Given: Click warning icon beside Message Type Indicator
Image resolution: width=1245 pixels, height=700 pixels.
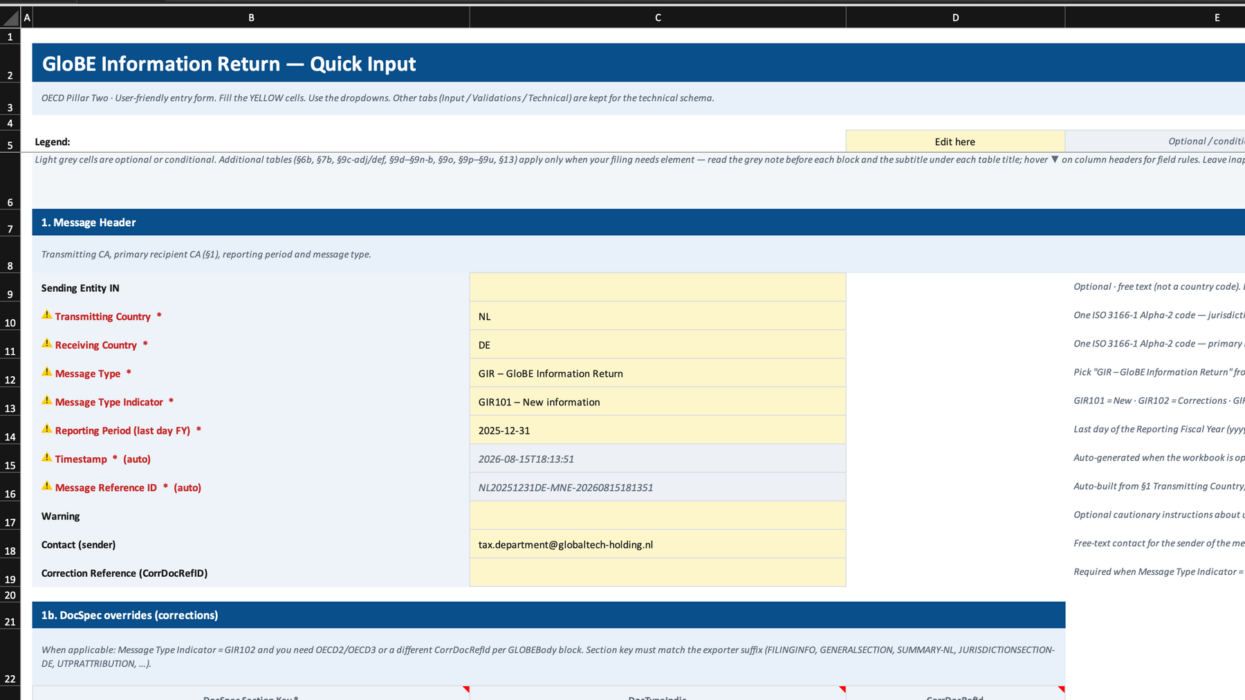Looking at the screenshot, I should [x=47, y=400].
